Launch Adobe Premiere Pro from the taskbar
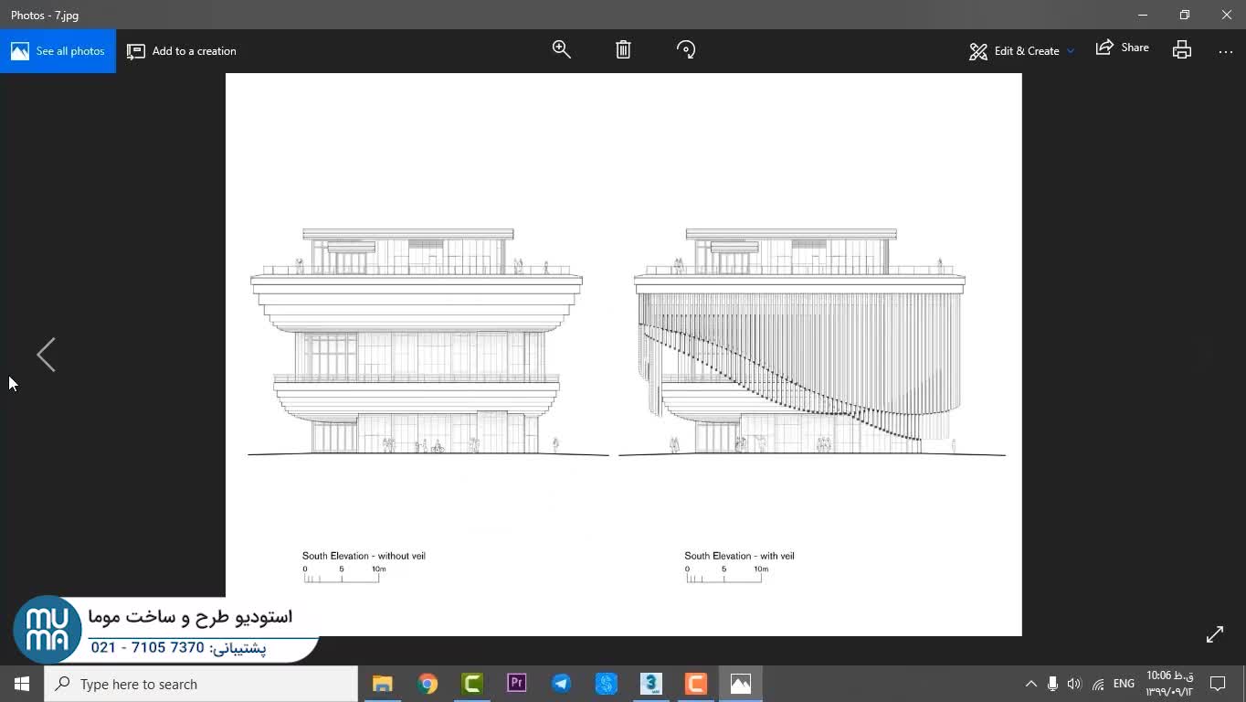The width and height of the screenshot is (1246, 702). tap(517, 684)
